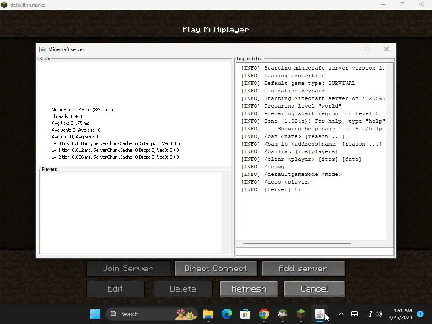Click inside the empty Players list
Screen dimensions: 432x324
tap(131, 213)
